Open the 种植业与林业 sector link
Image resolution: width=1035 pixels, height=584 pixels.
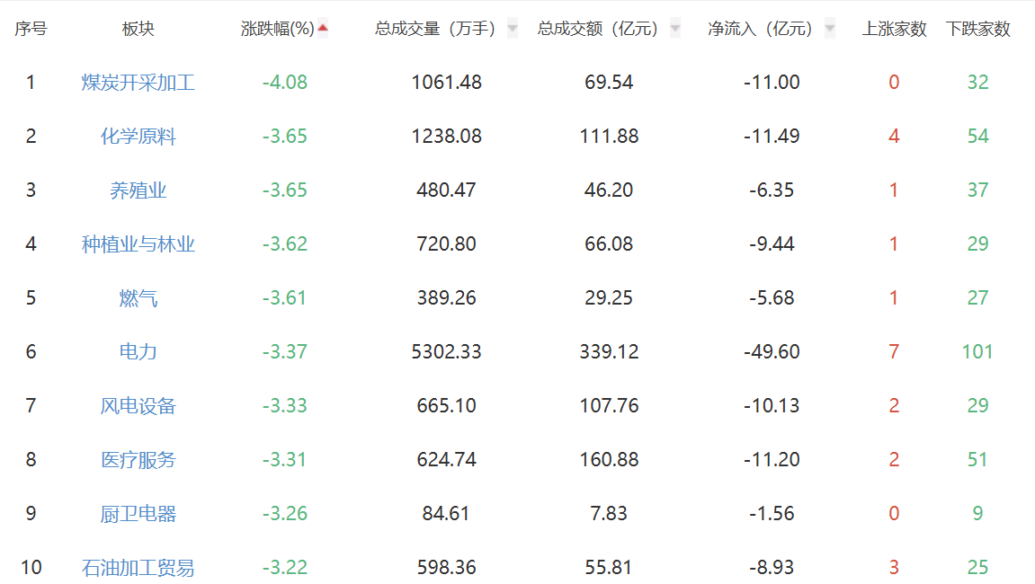click(x=138, y=244)
